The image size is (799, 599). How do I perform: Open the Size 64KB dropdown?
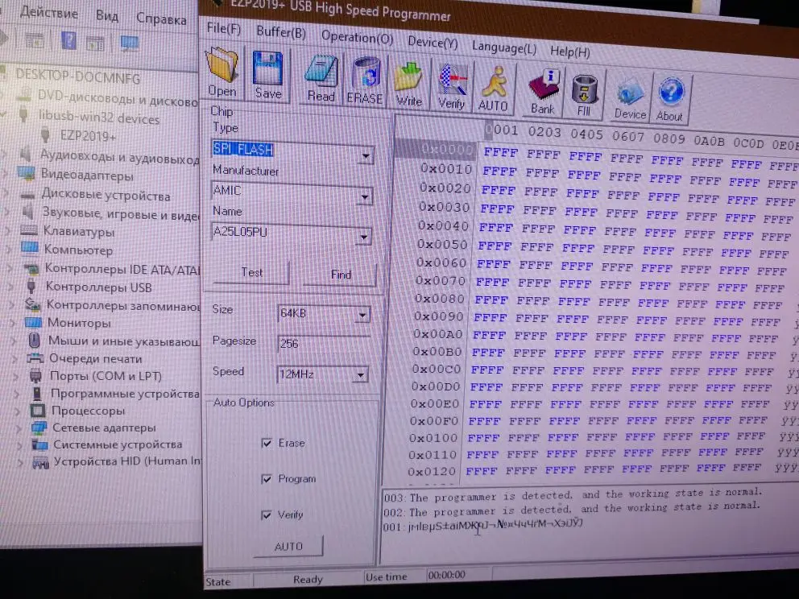click(362, 316)
